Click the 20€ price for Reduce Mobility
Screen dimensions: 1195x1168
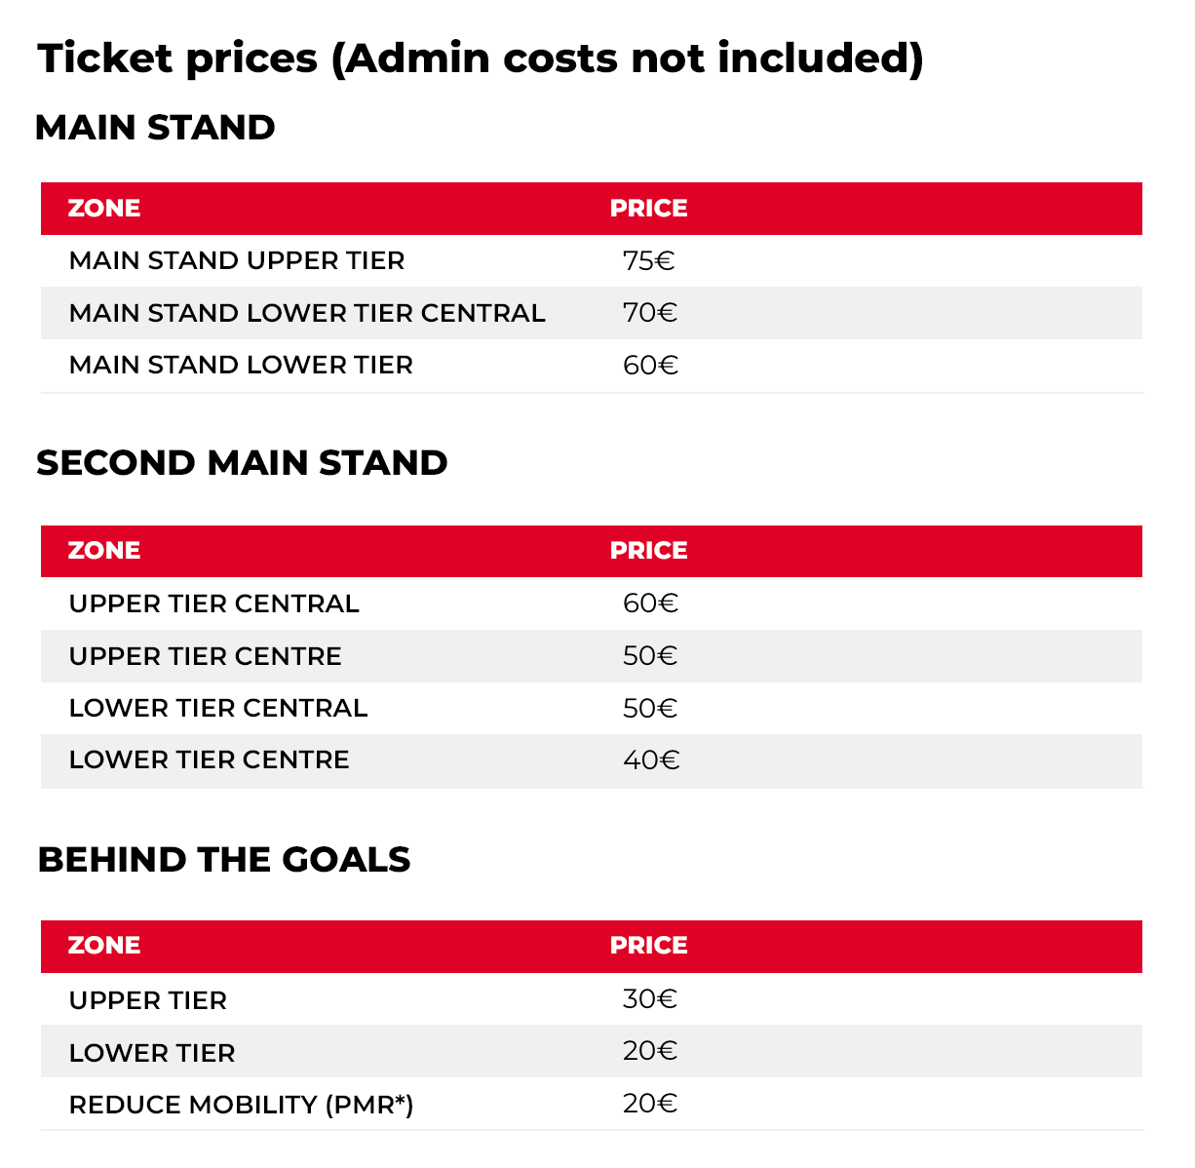pos(650,1104)
